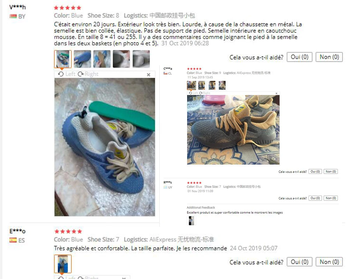
Task: Open V***h's second review thumbnail
Action: (x=82, y=59)
